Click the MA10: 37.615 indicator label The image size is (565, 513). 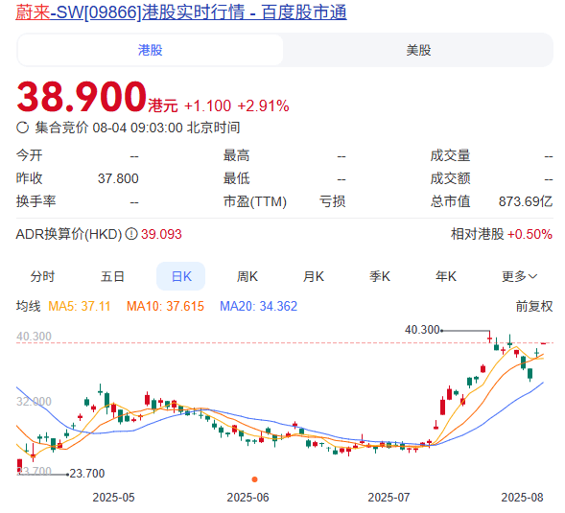165,306
